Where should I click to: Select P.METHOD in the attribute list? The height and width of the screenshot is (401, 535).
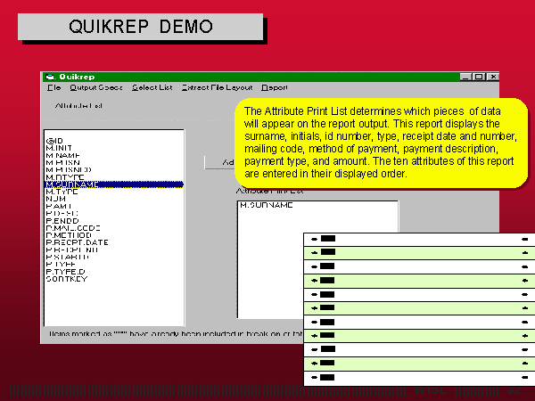tap(68, 235)
